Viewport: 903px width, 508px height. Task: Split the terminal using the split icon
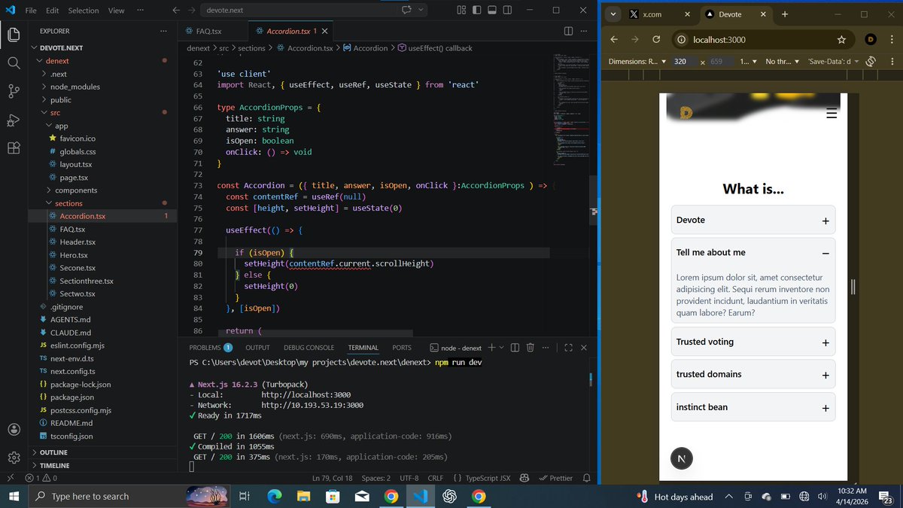515,348
